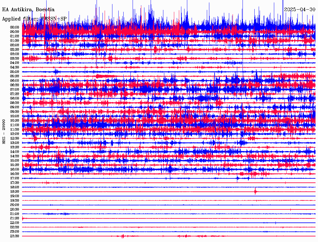Click the 'Applied filter: WWSSN+SP' label
This screenshot has width=318, height=242.
34,19
